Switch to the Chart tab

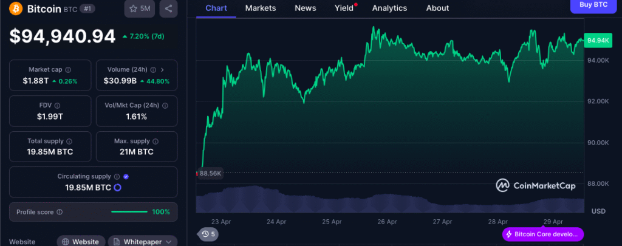[216, 8]
